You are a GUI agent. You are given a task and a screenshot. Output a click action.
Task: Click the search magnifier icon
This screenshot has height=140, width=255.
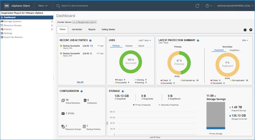pos(58,6)
